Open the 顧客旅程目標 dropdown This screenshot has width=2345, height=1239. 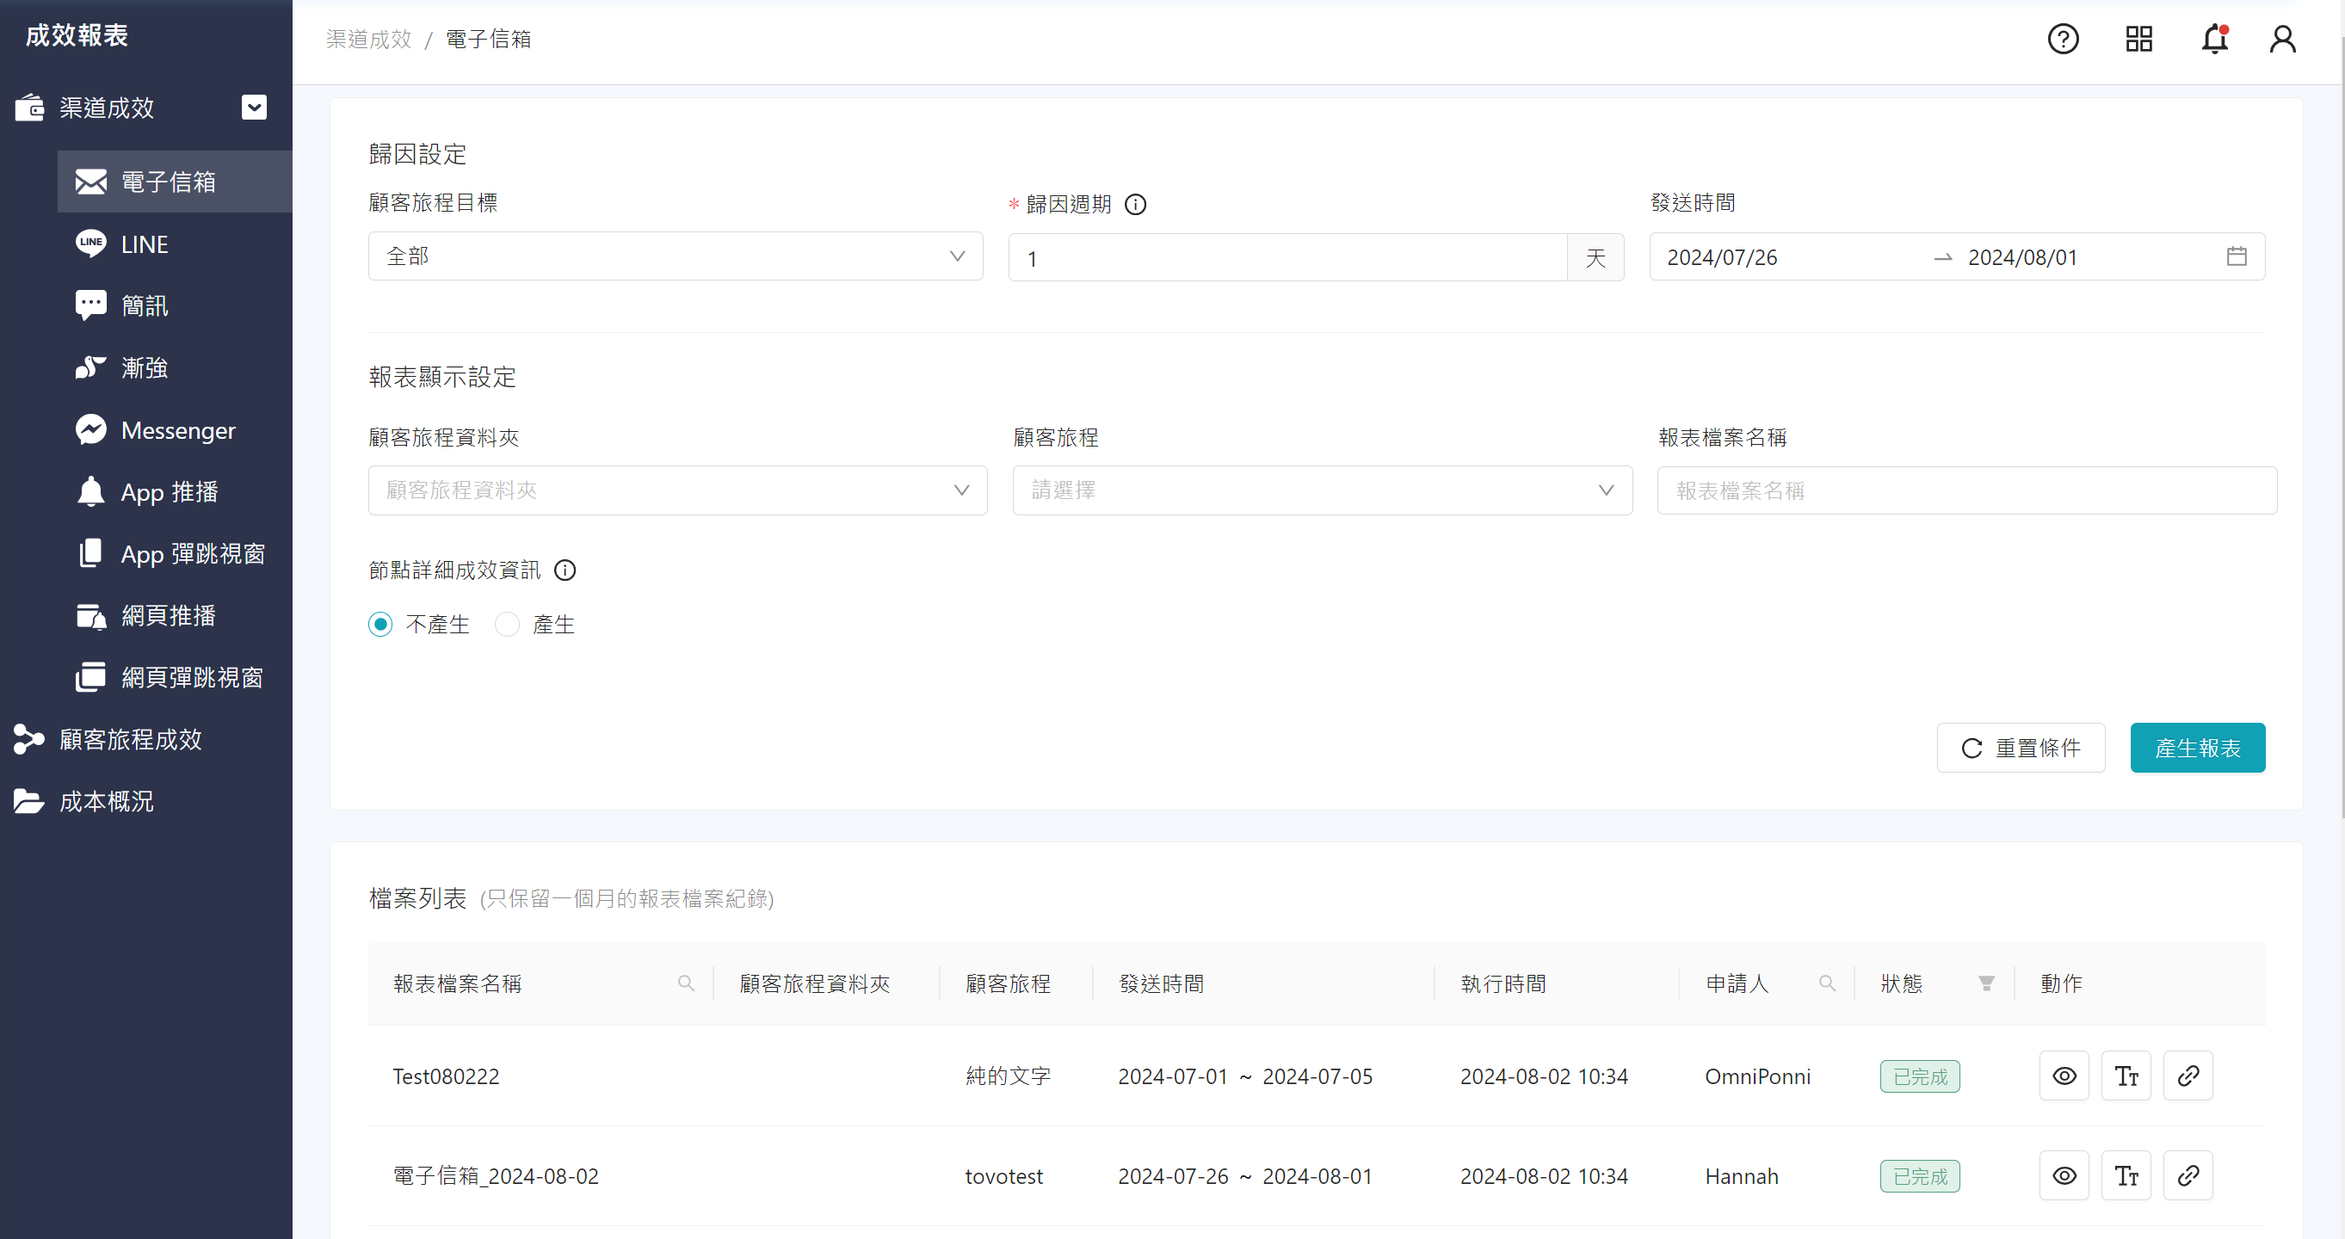[x=675, y=256]
